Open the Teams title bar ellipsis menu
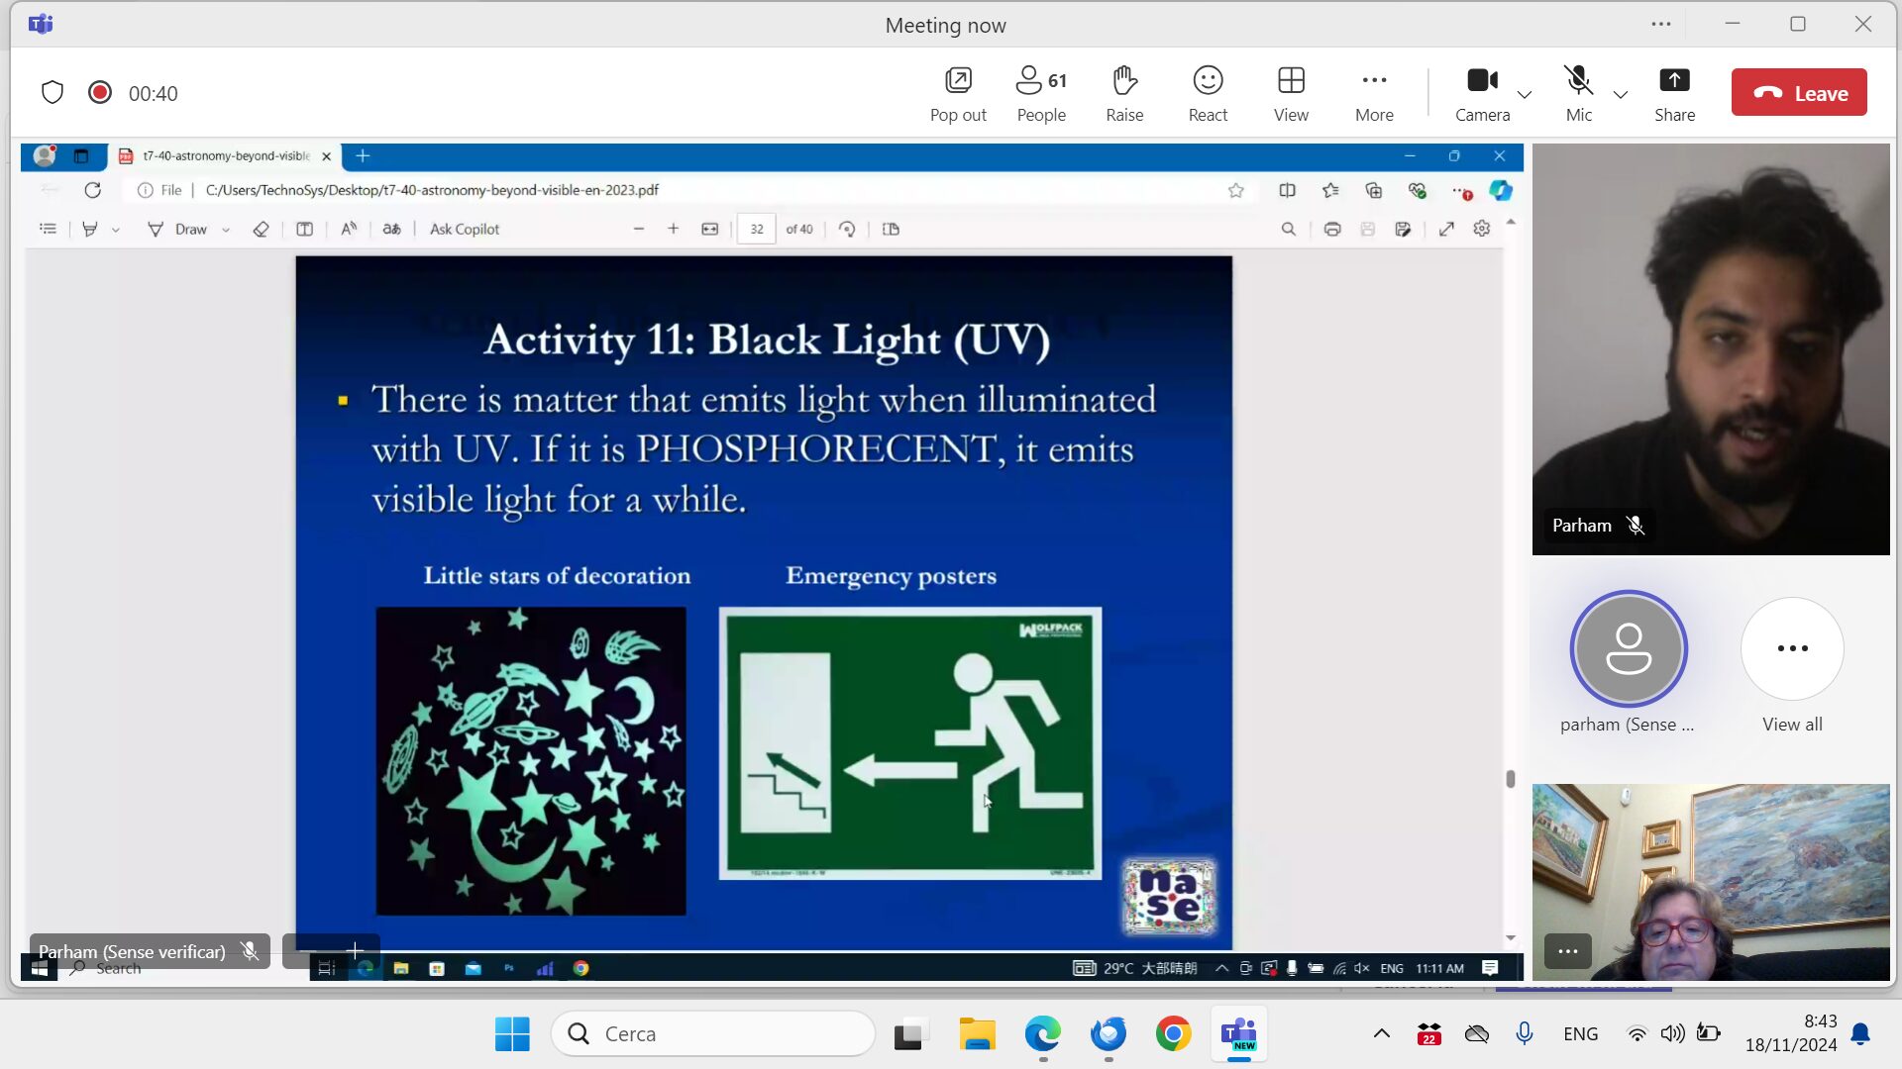This screenshot has height=1069, width=1902. [1661, 24]
